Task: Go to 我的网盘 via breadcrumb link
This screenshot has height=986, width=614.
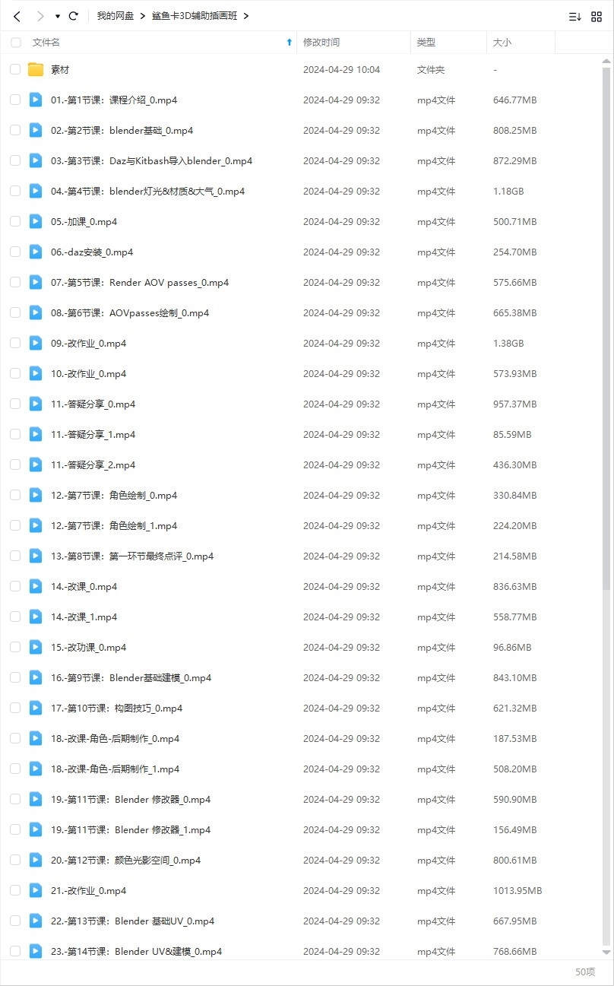Action: coord(115,15)
